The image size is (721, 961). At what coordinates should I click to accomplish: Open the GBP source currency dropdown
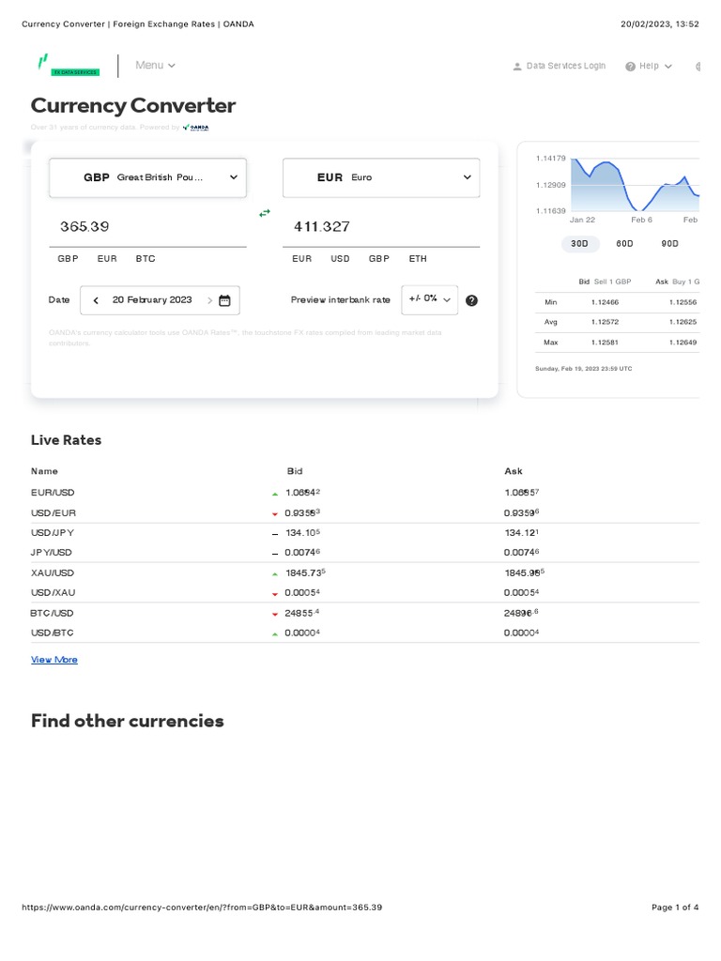pos(147,177)
